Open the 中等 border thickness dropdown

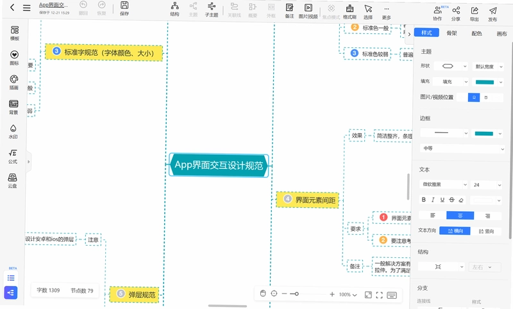[462, 148]
